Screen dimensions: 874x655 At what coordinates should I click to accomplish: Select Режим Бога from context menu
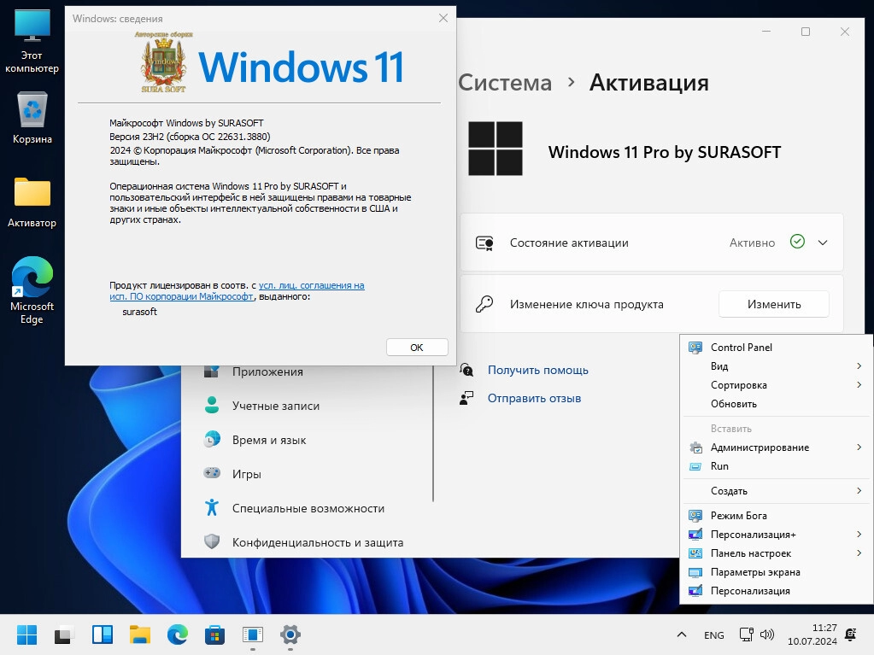(738, 516)
